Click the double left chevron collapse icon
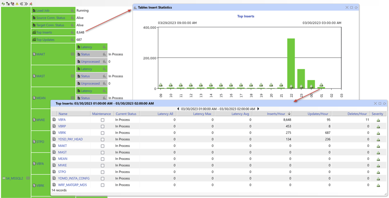The image size is (389, 198). click(22, 3)
